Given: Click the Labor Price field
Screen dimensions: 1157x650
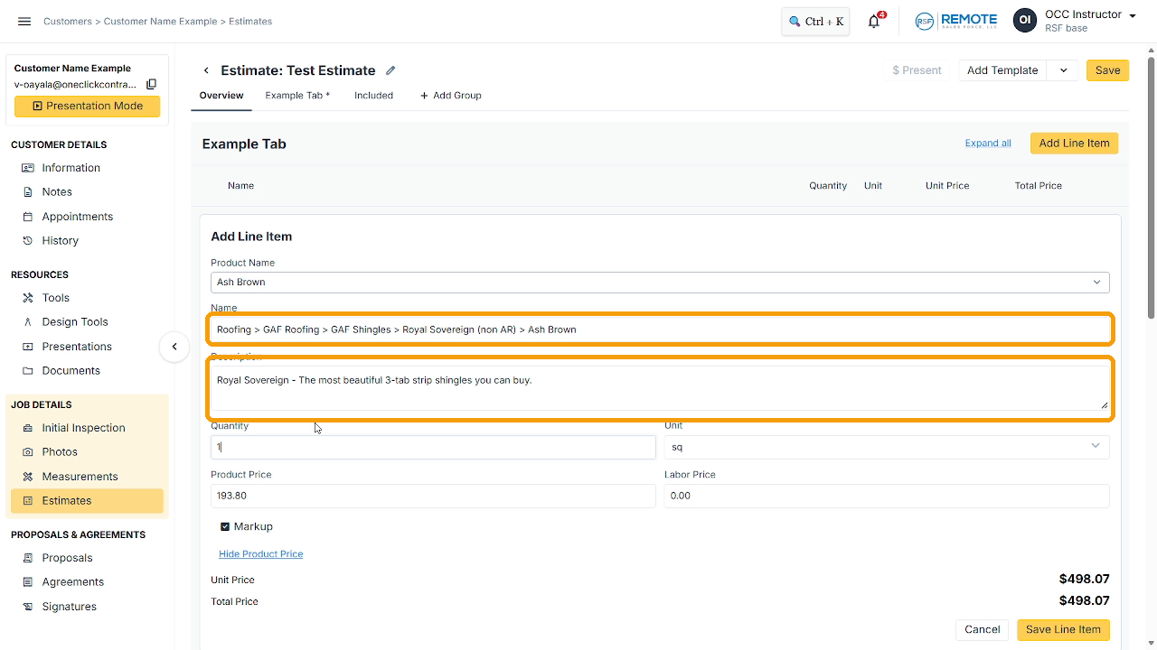Looking at the screenshot, I should (887, 496).
